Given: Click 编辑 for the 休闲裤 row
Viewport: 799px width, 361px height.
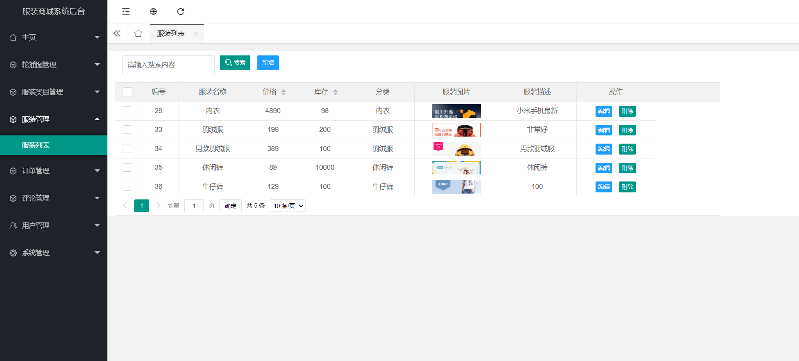Looking at the screenshot, I should pyautogui.click(x=603, y=167).
